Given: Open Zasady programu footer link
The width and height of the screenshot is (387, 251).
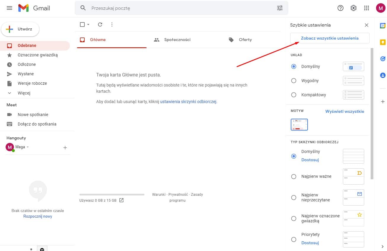Looking at the screenshot, I should pyautogui.click(x=186, y=197).
